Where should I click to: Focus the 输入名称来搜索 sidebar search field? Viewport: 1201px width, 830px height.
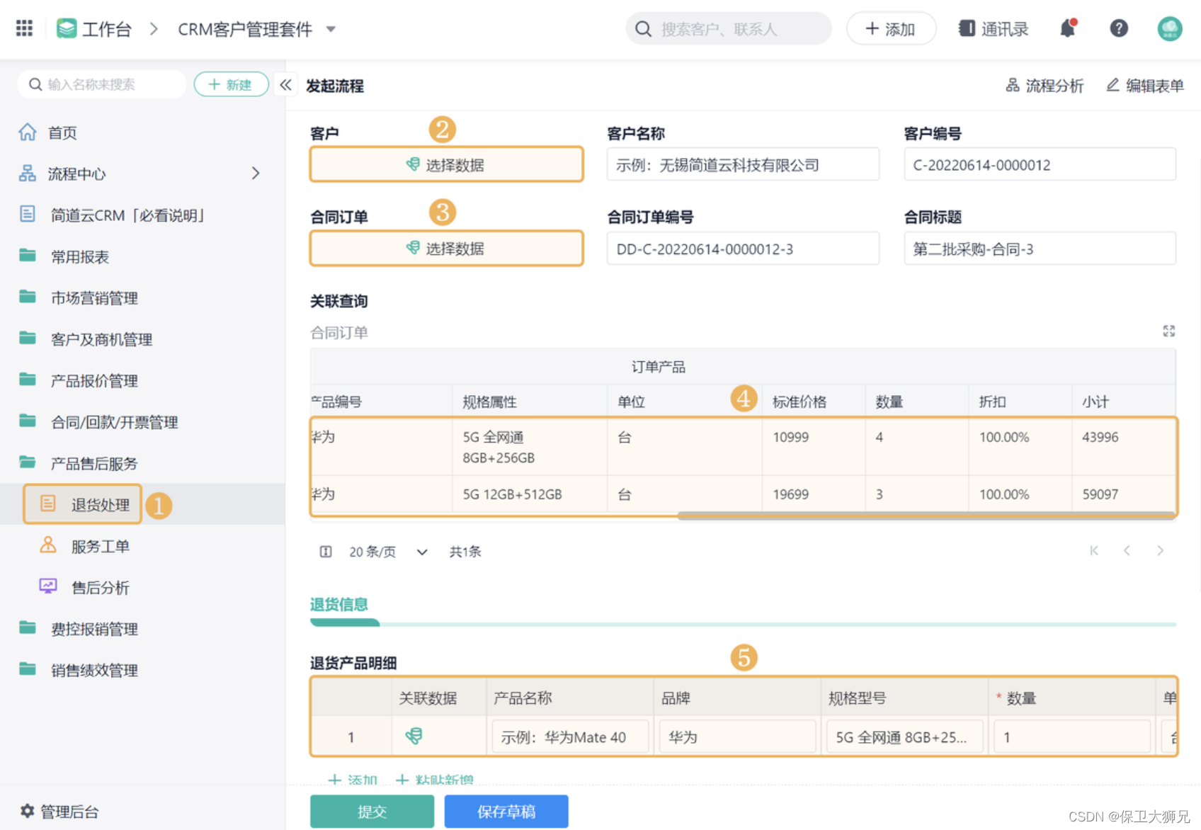[102, 84]
